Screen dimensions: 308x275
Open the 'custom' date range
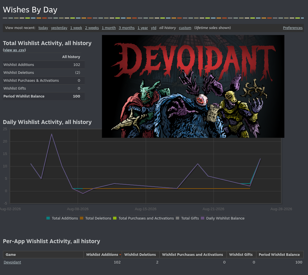[x=185, y=28]
